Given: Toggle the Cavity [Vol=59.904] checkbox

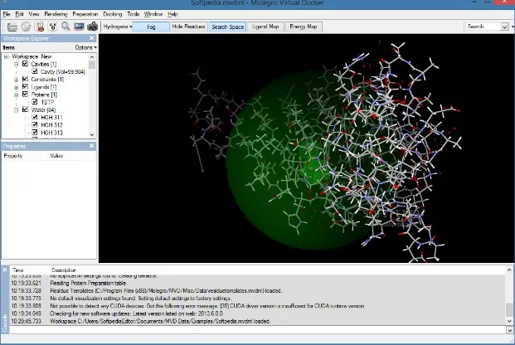Looking at the screenshot, I should point(35,71).
